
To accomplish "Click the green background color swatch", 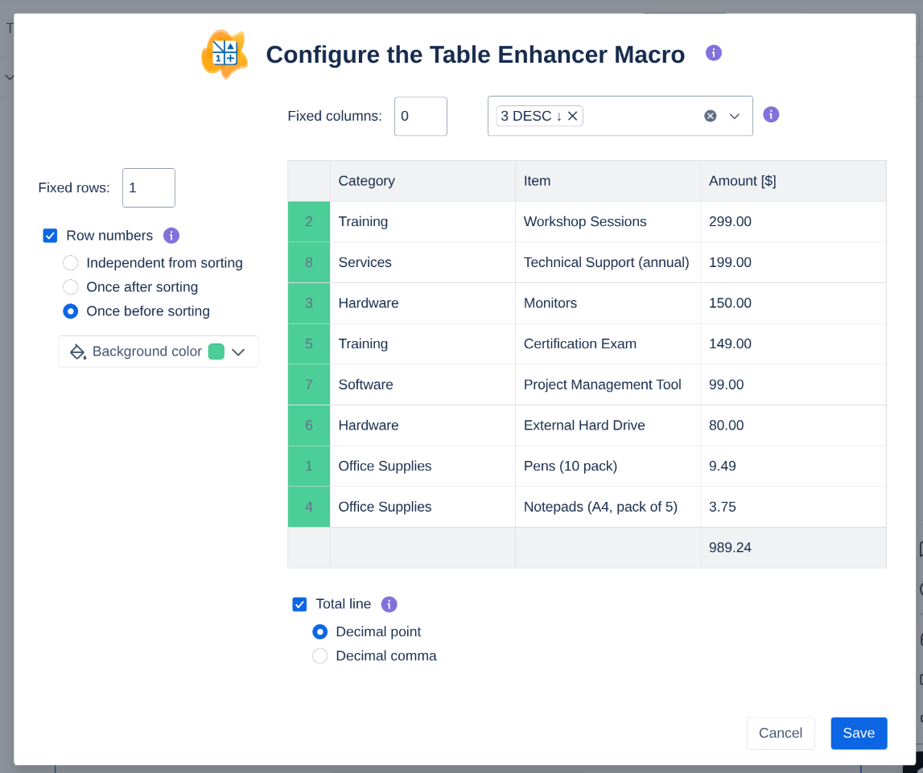I will pos(216,352).
